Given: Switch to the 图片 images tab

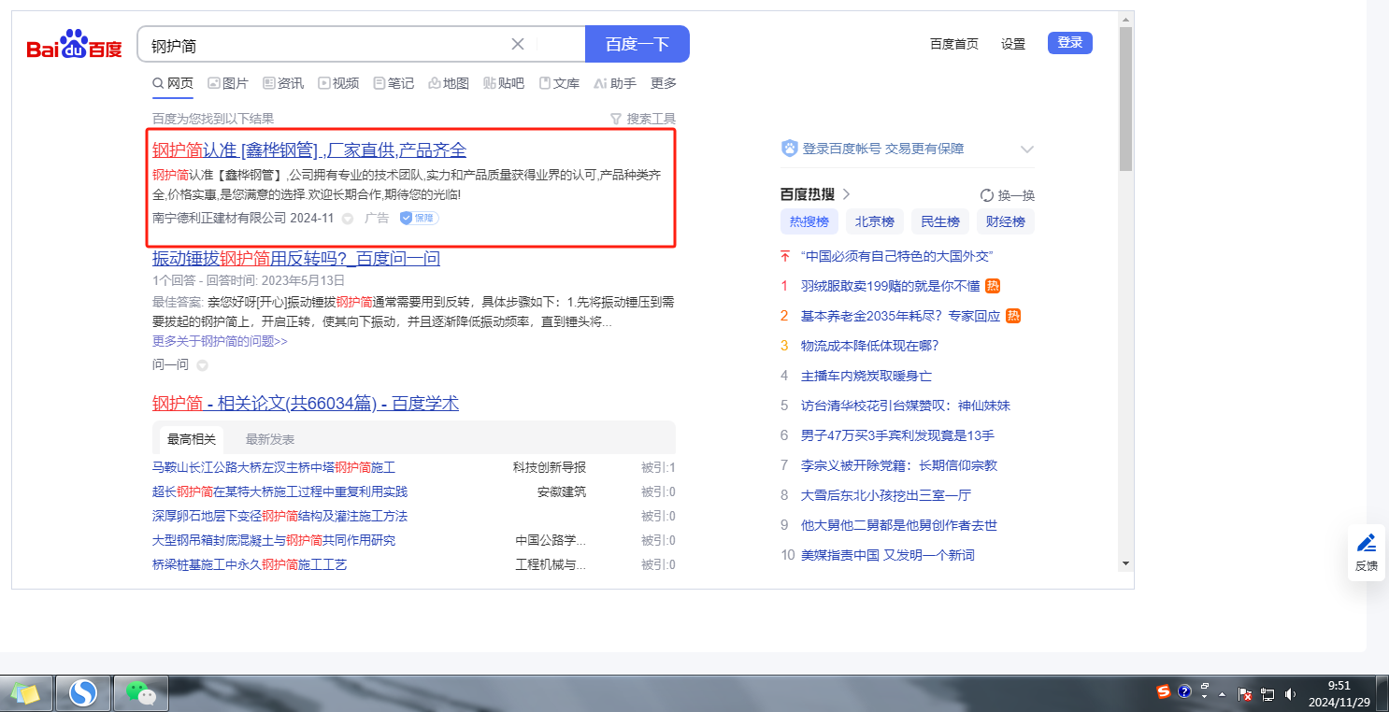Looking at the screenshot, I should (228, 83).
